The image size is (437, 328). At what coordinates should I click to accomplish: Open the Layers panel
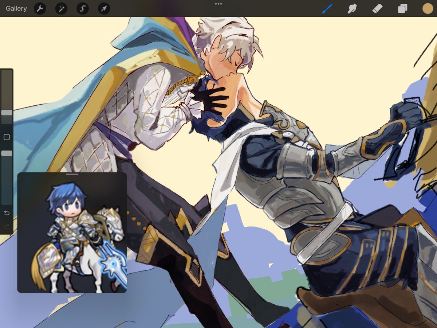pyautogui.click(x=402, y=8)
